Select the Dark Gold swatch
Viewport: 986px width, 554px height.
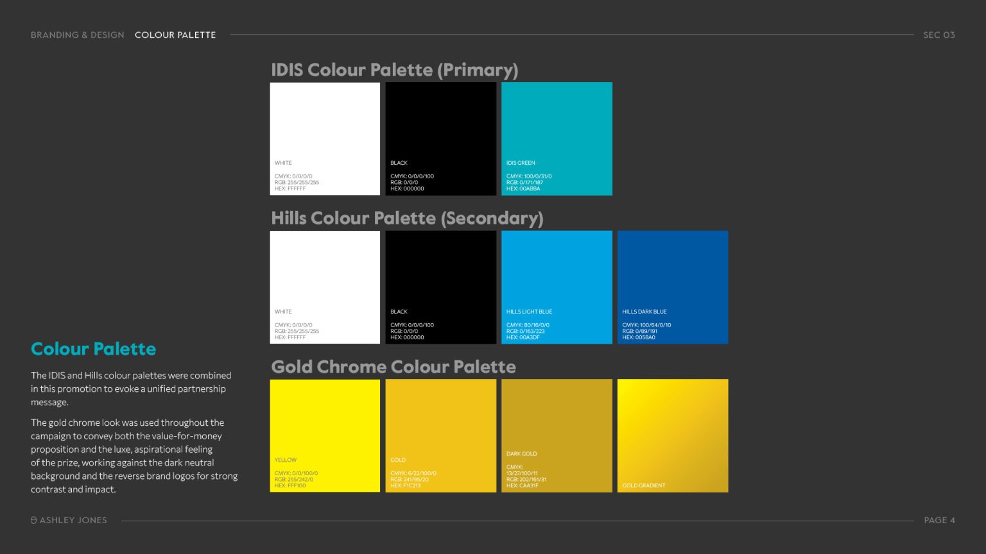[557, 436]
